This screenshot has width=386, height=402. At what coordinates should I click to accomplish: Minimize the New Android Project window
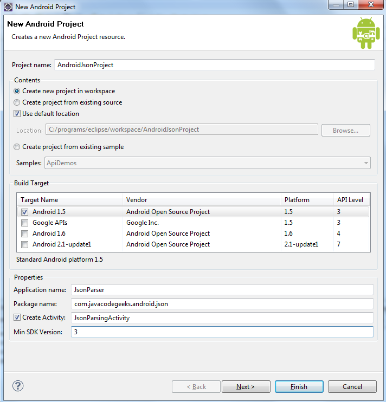(336, 5)
